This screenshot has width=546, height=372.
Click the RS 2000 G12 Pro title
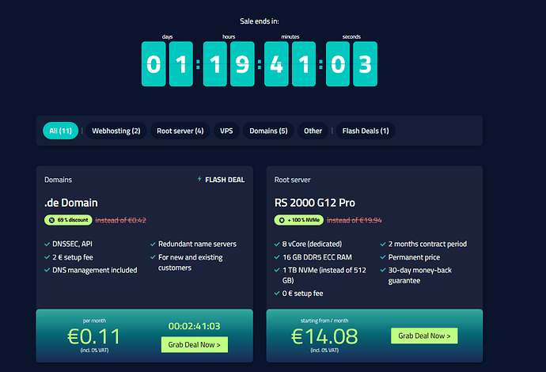point(315,203)
